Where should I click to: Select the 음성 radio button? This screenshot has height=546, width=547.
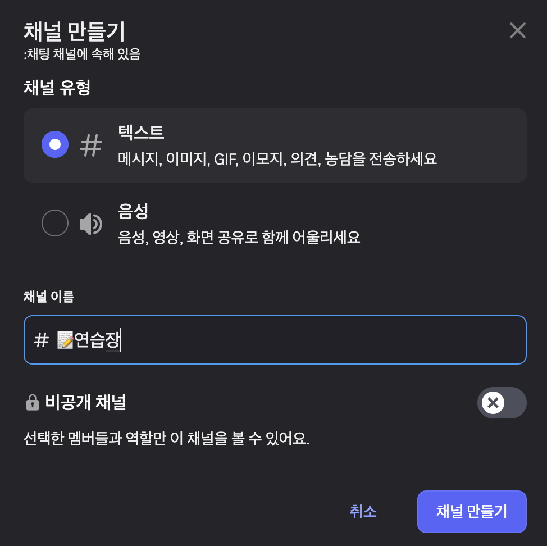[x=54, y=223]
